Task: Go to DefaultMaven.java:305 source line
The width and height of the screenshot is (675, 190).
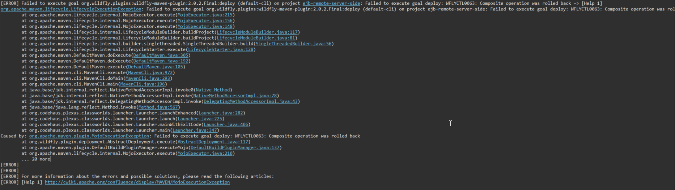Action: click(x=161, y=55)
